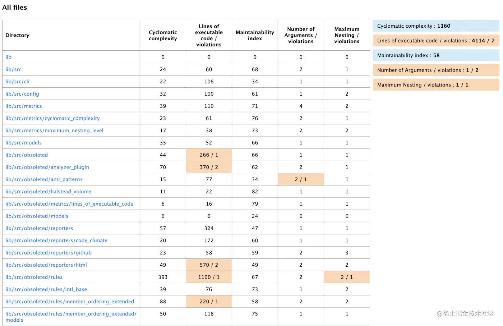Open lib/src/obsoleted/halstead_volume directory
Screen dimensions: 503x326
click(x=48, y=192)
